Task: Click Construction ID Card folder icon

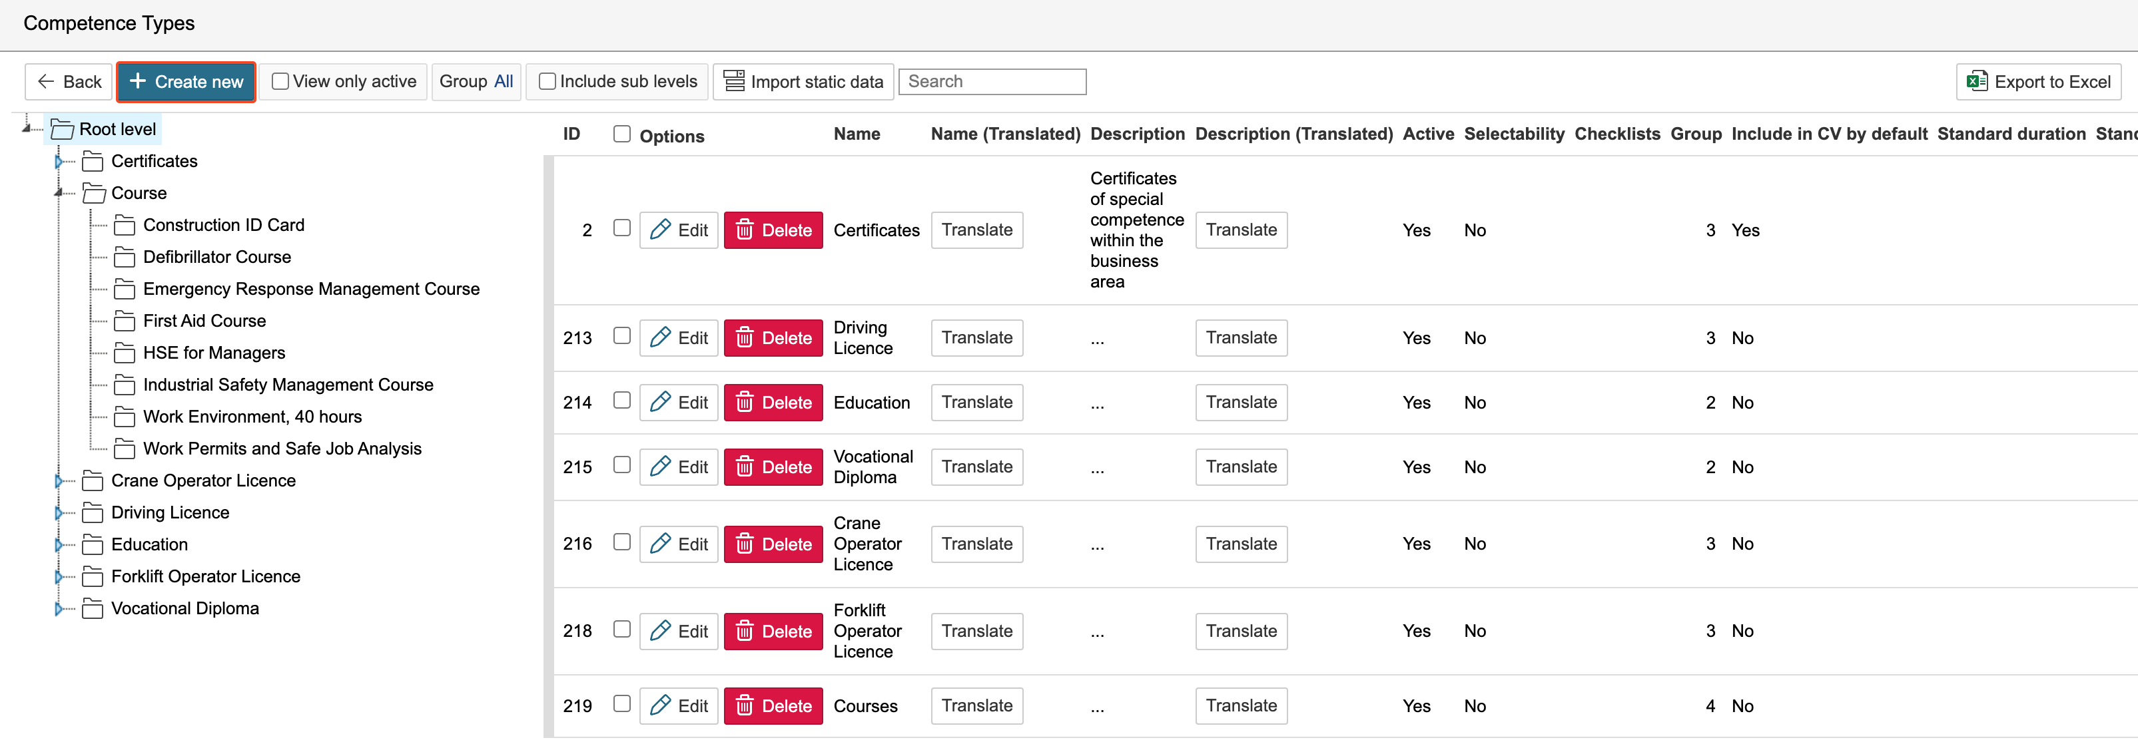Action: [125, 226]
